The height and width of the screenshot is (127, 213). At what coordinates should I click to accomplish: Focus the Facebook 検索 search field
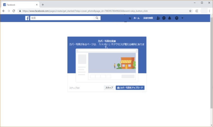pos(62,18)
